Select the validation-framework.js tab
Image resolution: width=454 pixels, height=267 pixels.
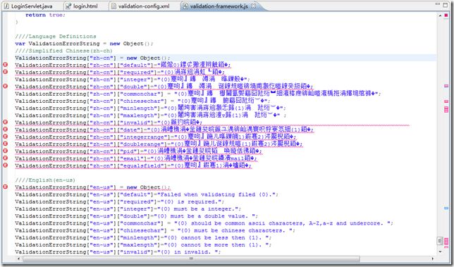click(219, 6)
